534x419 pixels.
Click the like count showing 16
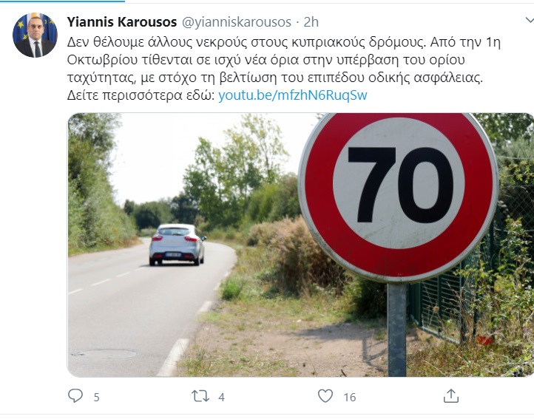(350, 398)
